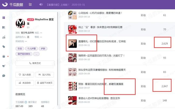Select the 医疗健康其他 category tag

coord(24,54)
